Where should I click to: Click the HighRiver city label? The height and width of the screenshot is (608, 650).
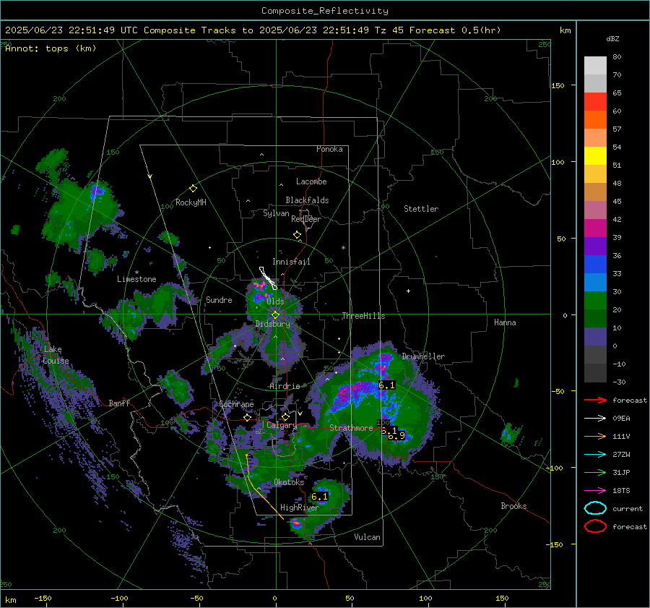pos(299,508)
